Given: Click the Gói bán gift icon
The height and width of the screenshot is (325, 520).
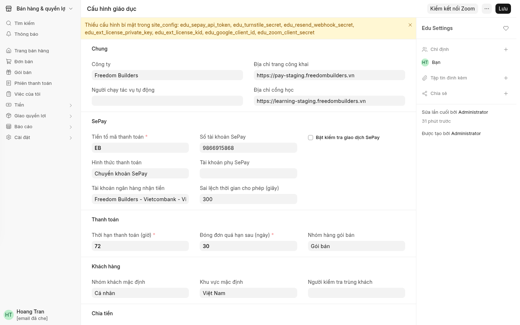Looking at the screenshot, I should pos(9,72).
